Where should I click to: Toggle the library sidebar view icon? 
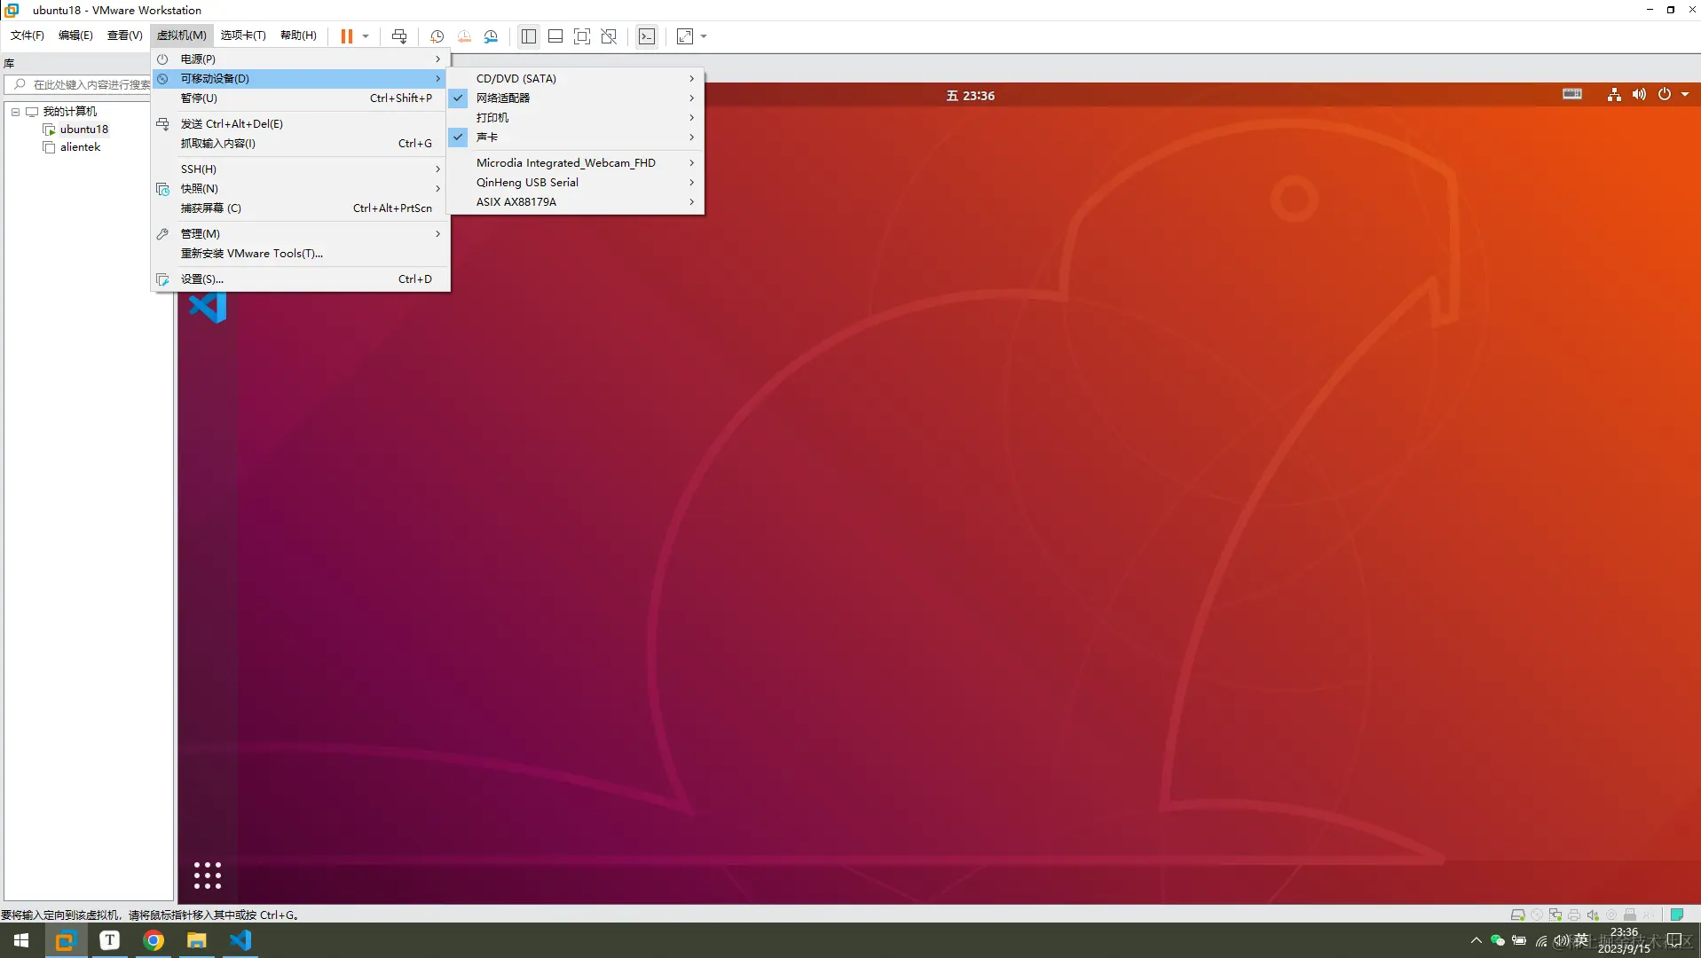(x=529, y=36)
